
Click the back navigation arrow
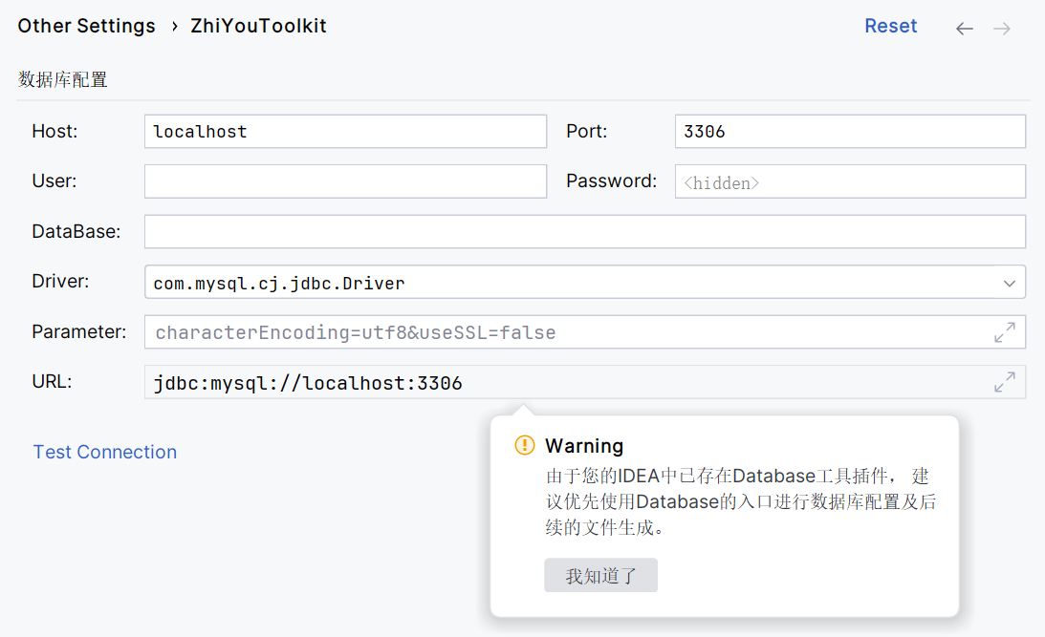[964, 29]
